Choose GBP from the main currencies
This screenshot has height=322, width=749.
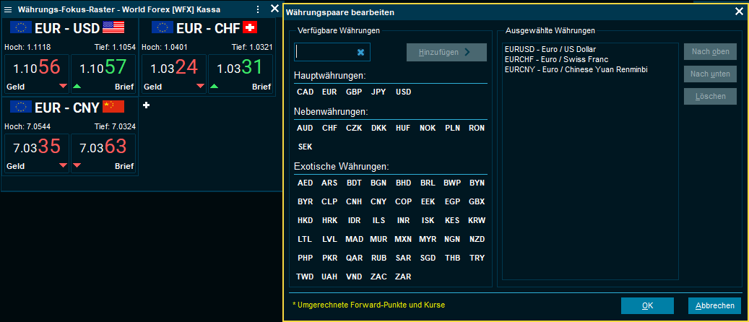point(354,92)
